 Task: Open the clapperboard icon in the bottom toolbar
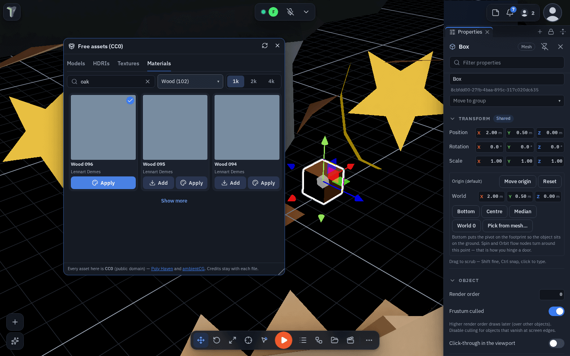point(350,340)
